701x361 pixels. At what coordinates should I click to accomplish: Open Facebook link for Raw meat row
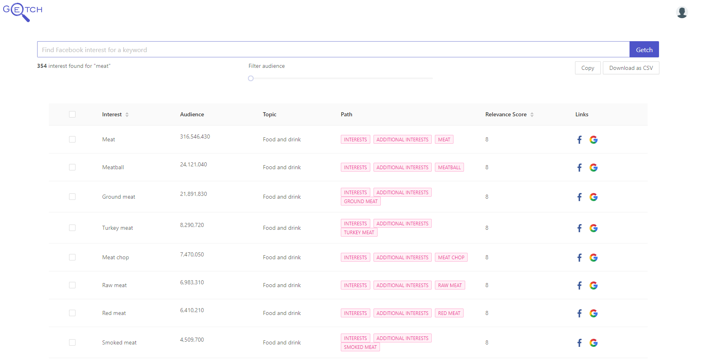[579, 285]
